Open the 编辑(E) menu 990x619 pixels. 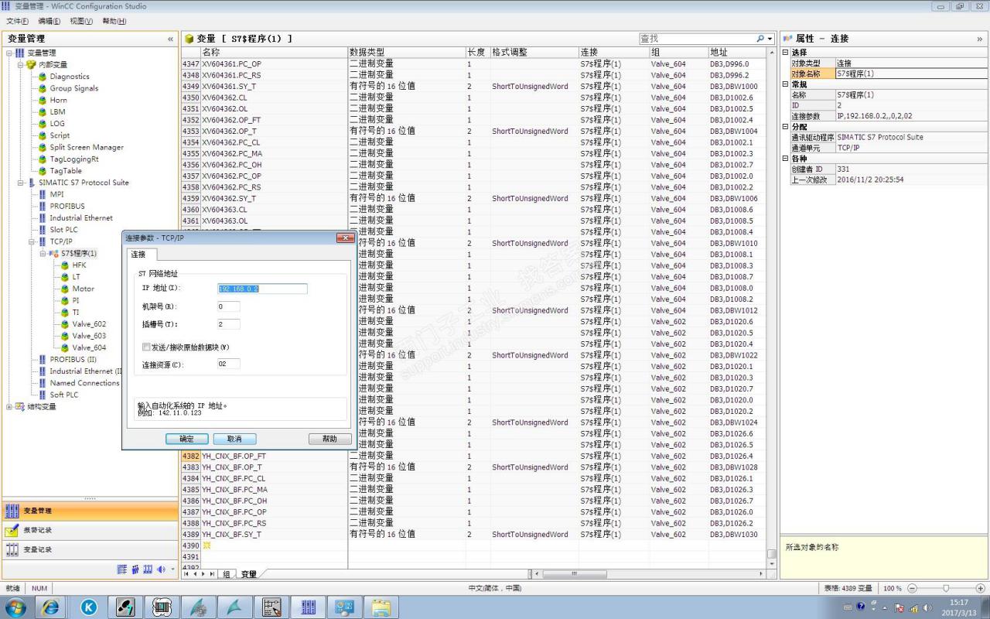point(49,21)
